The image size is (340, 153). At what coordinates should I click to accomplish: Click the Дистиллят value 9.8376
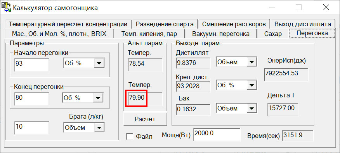(193, 63)
